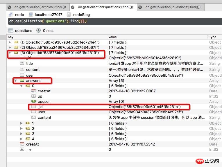
Task: Switch to the db.getCollection('articles') tab
Action: pos(40,7)
